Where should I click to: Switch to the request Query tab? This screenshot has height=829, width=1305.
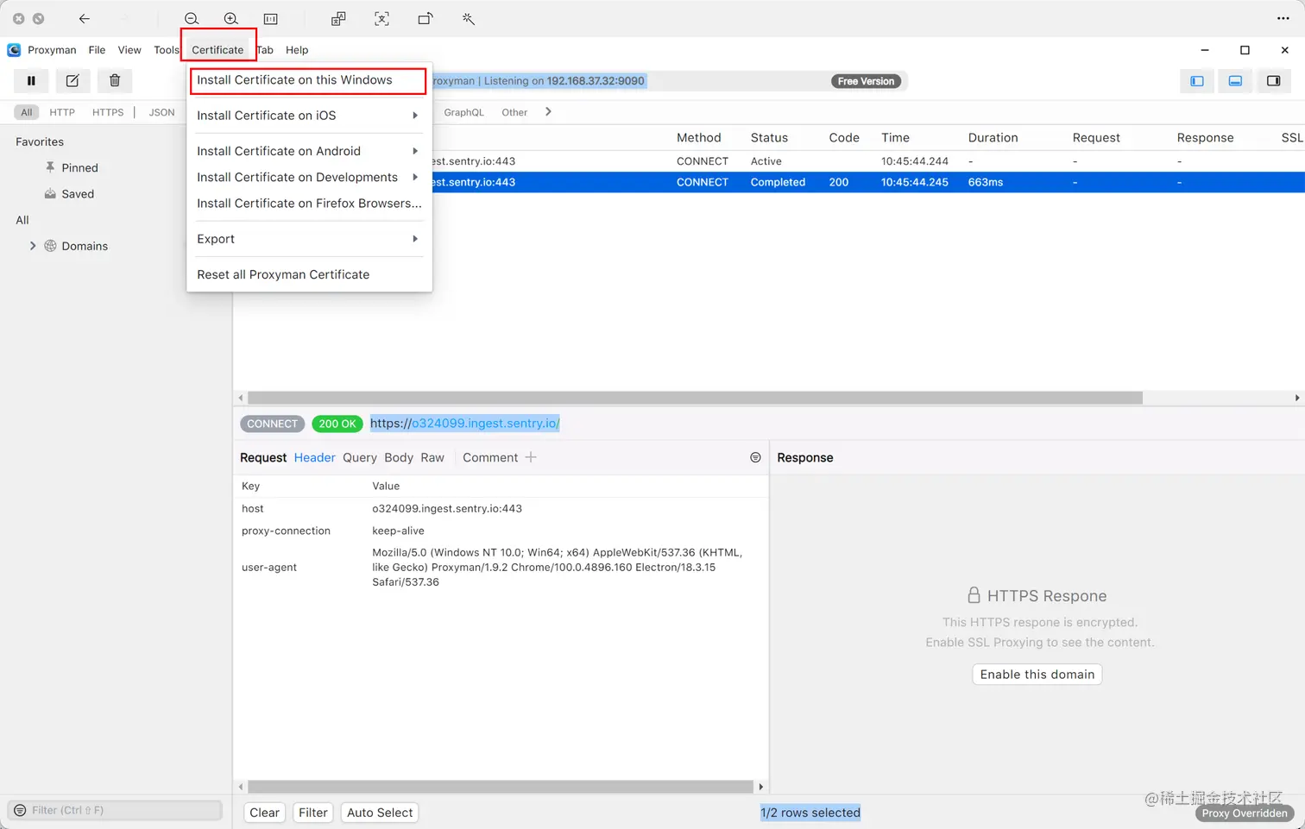click(360, 458)
